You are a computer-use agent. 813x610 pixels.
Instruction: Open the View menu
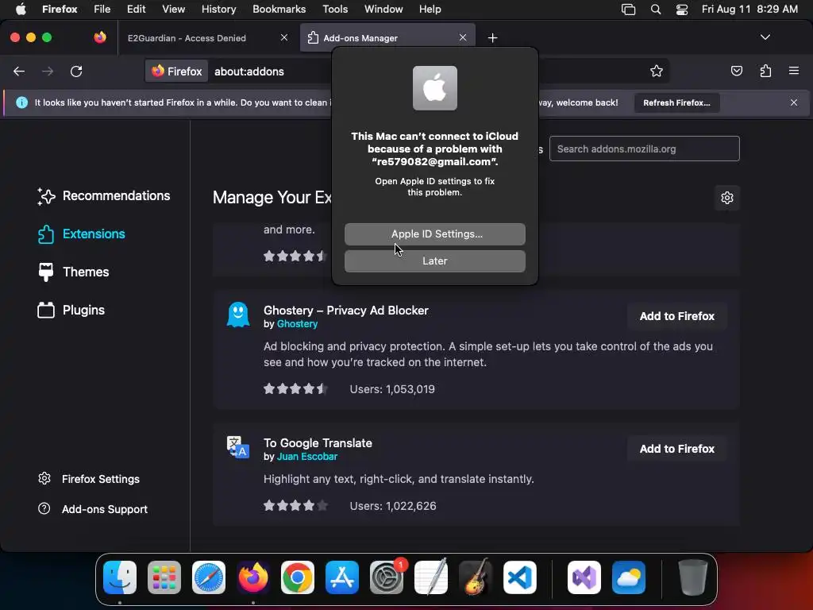click(x=173, y=9)
